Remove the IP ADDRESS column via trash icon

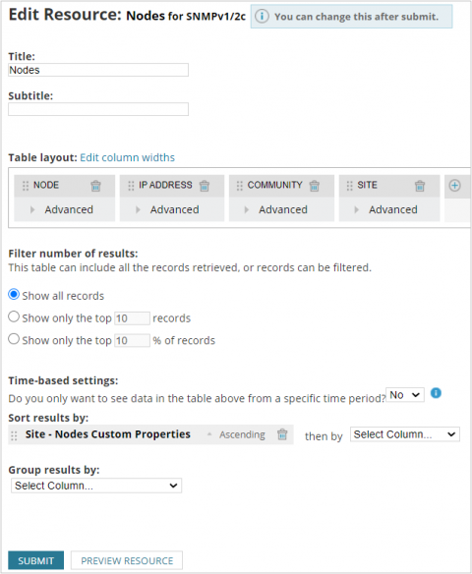coord(205,186)
